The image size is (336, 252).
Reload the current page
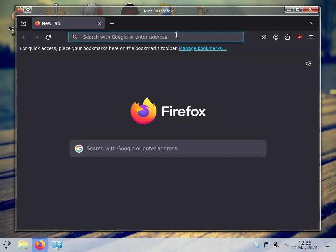point(48,37)
